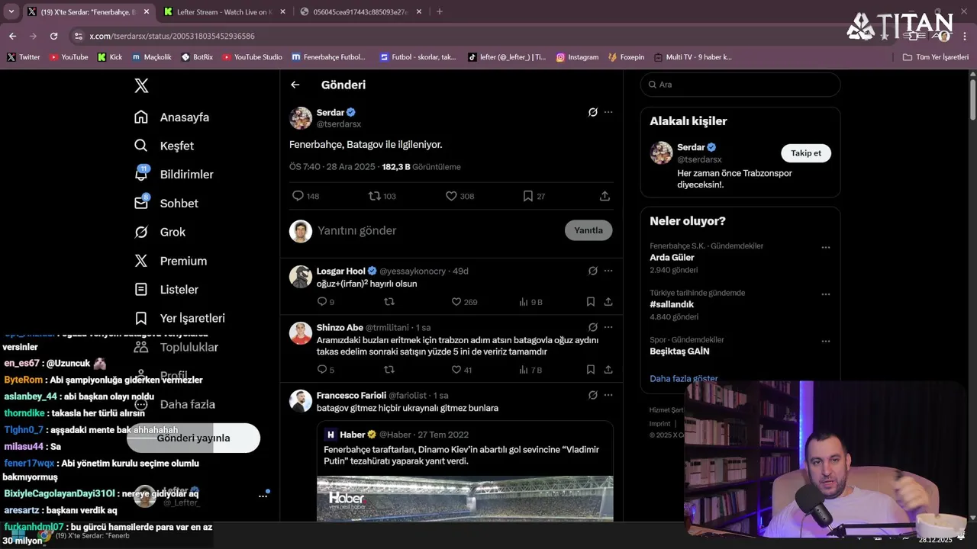Open Grok from sidebar
This screenshot has height=549, width=977.
point(160,232)
